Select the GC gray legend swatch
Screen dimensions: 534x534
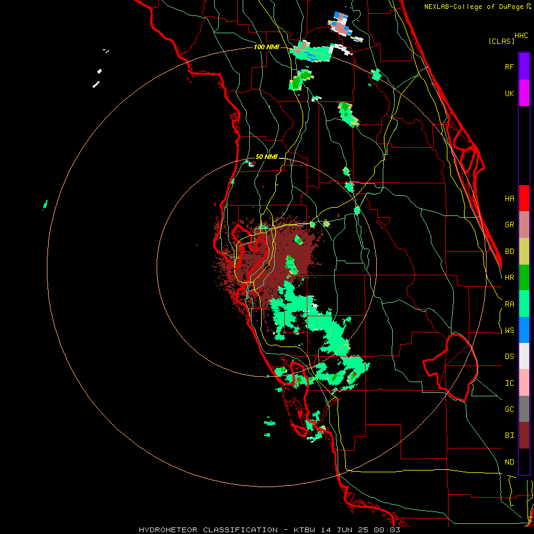[x=524, y=409]
